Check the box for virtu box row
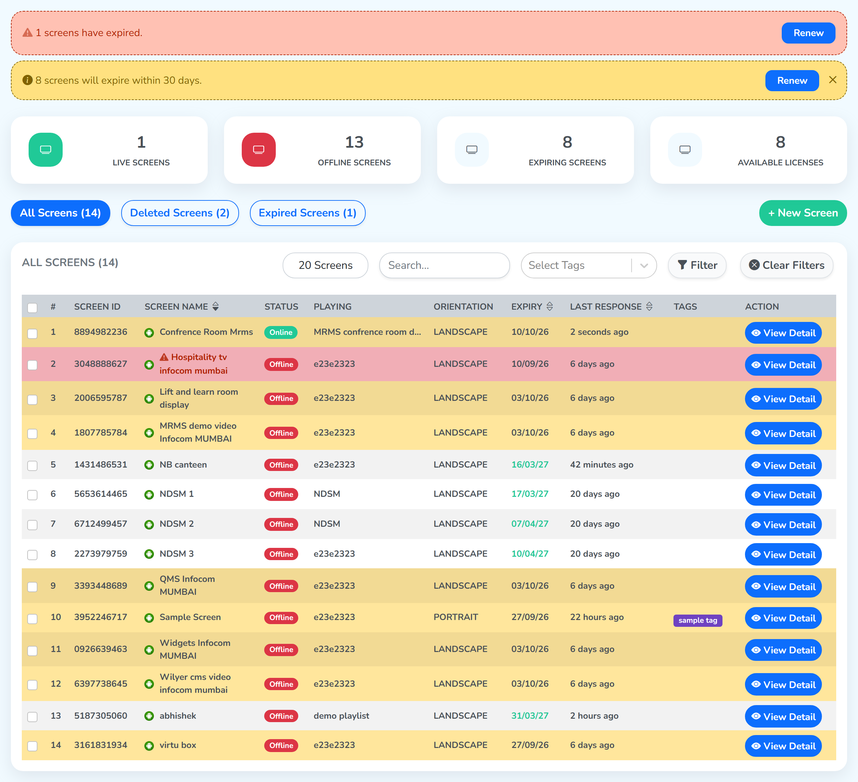This screenshot has height=782, width=858. pyautogui.click(x=32, y=746)
